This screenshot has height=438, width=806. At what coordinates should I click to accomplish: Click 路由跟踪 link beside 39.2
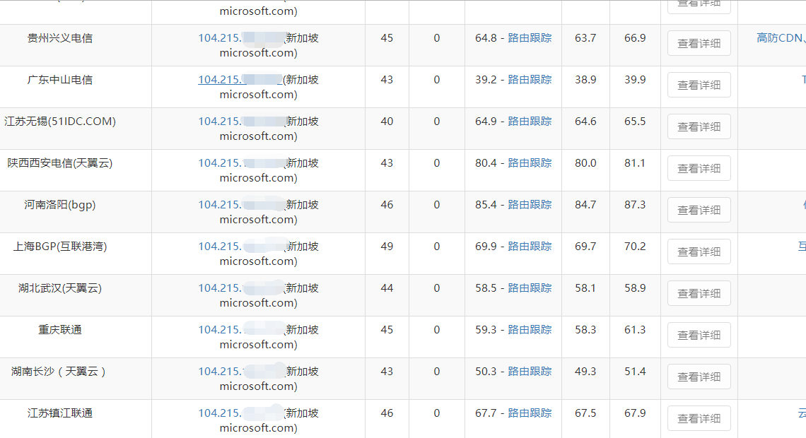coord(530,80)
